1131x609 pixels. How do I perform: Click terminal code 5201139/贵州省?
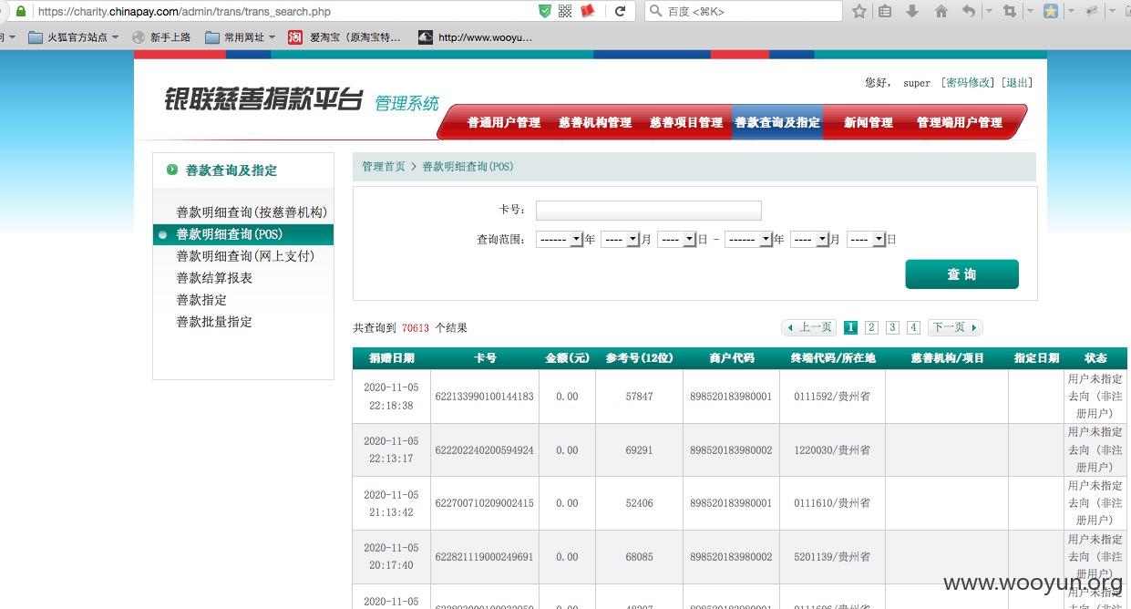832,557
